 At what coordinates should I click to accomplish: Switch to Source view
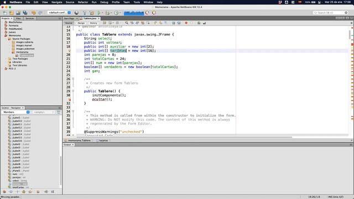(69, 23)
